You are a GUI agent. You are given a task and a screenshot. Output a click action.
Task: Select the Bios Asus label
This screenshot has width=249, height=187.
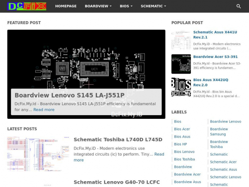pos(182,137)
